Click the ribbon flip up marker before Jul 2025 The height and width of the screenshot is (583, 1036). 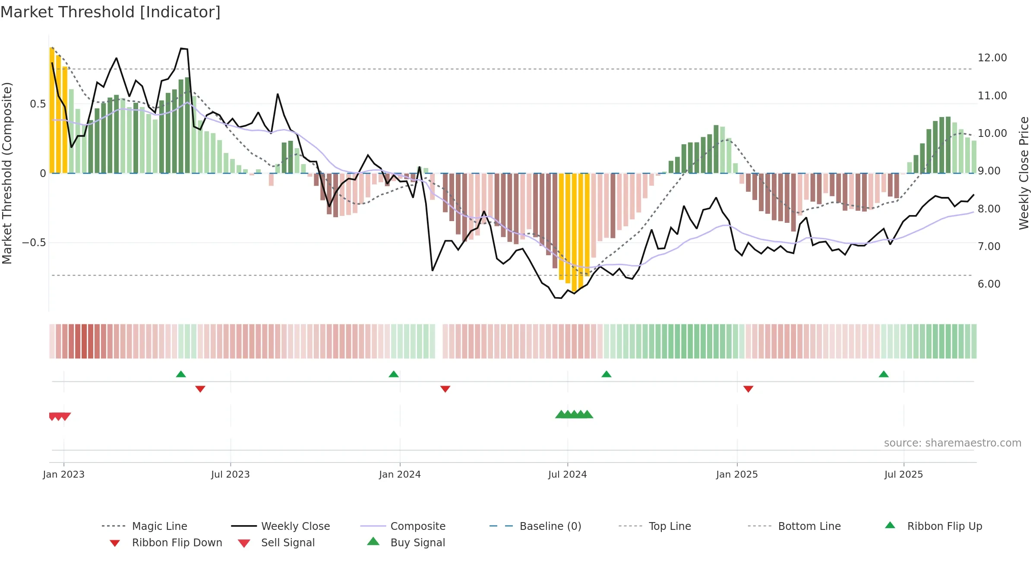(884, 374)
